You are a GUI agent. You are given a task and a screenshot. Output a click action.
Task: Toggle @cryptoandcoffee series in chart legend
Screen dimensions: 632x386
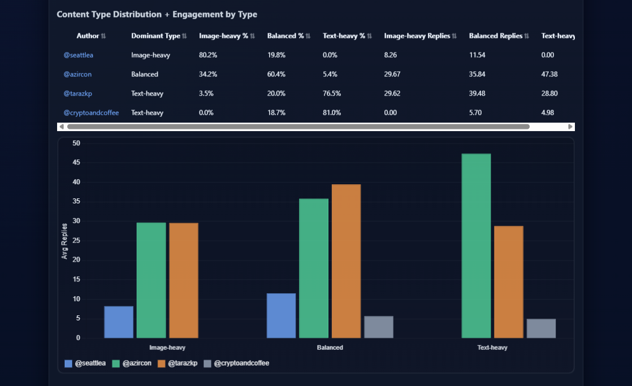[236, 363]
